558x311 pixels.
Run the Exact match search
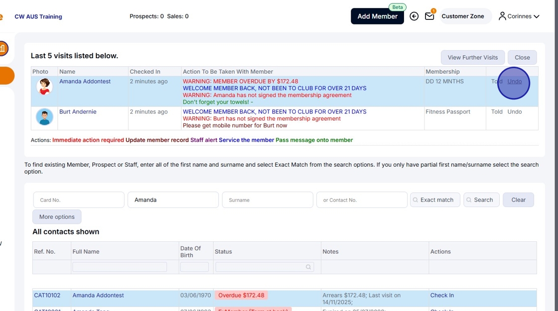pyautogui.click(x=435, y=200)
